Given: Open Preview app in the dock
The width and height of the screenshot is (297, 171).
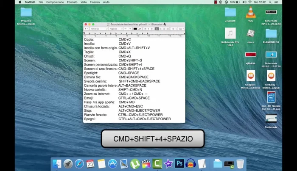Looking at the screenshot, I should [124, 164].
